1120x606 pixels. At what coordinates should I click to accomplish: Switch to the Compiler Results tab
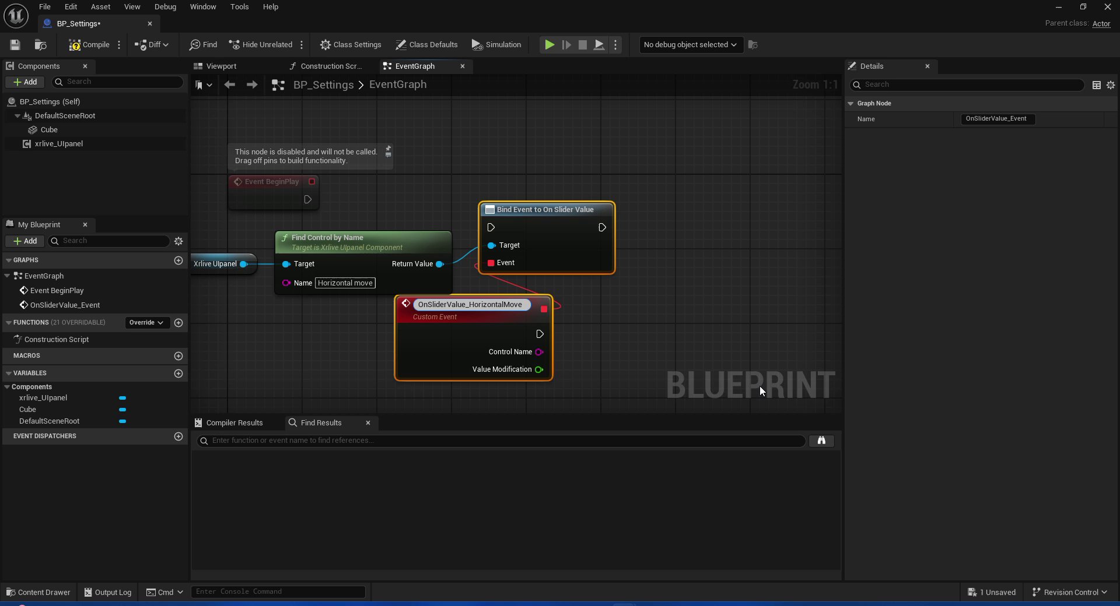[229, 423]
